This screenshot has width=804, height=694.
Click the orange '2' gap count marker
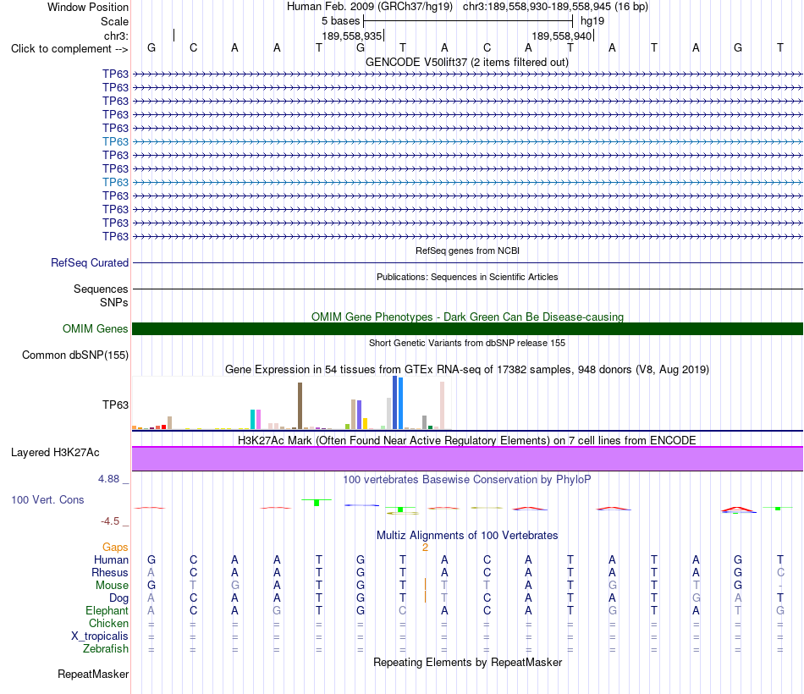[425, 548]
